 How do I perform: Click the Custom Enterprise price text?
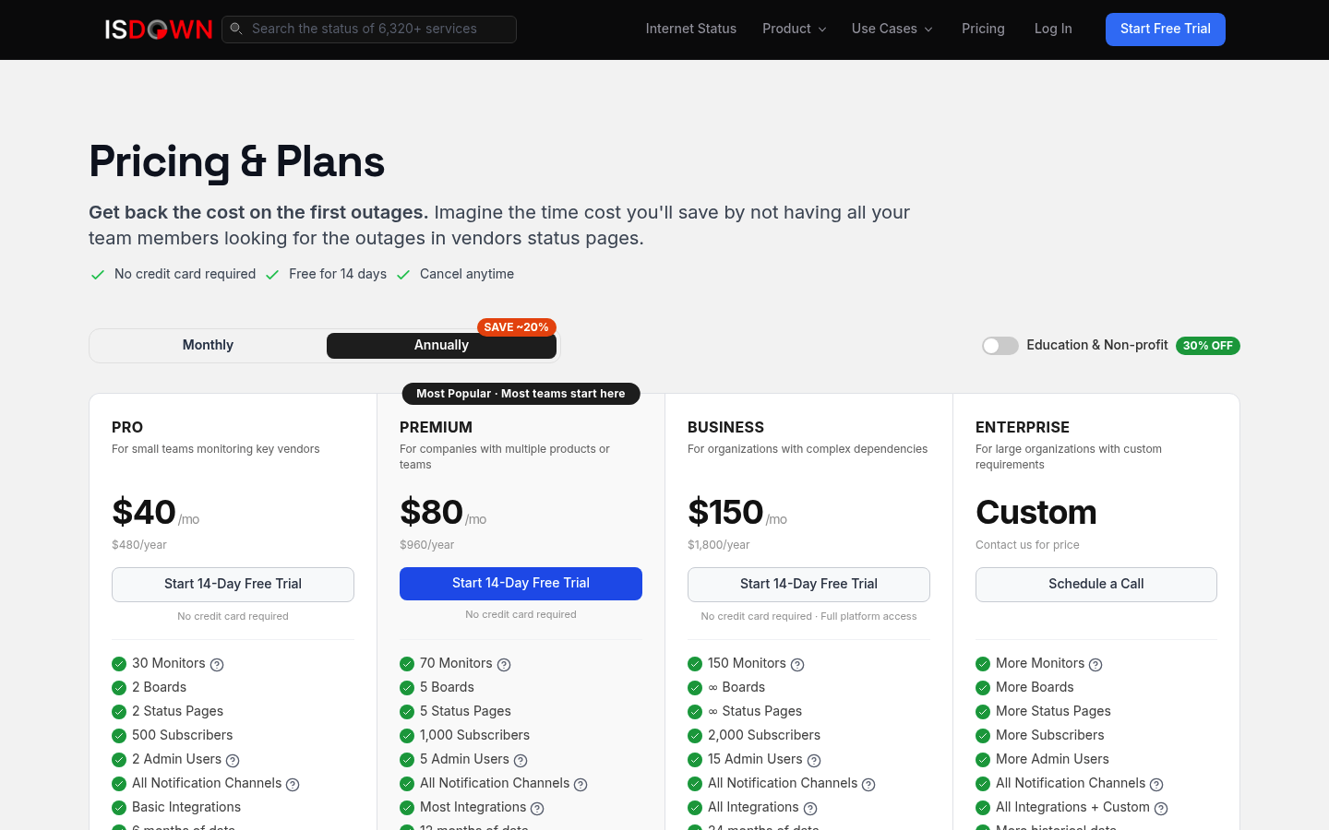(x=1036, y=513)
